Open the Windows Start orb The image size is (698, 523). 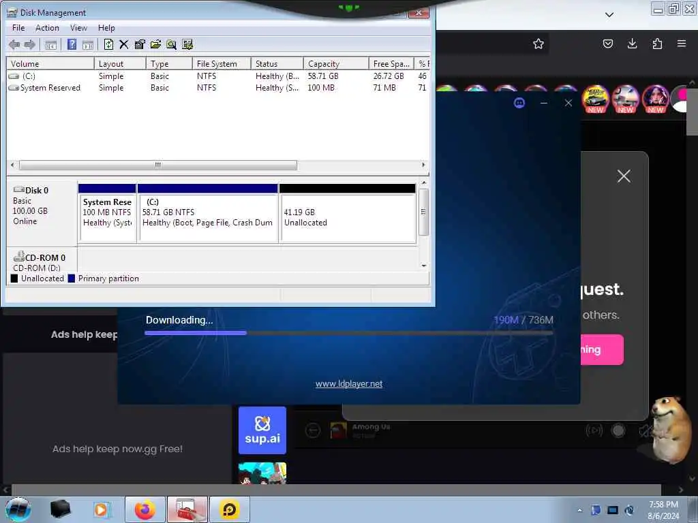coord(18,509)
